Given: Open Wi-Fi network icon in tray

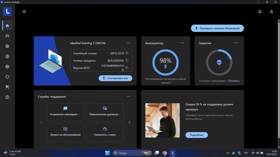Looking at the screenshot, I should 253,153.
